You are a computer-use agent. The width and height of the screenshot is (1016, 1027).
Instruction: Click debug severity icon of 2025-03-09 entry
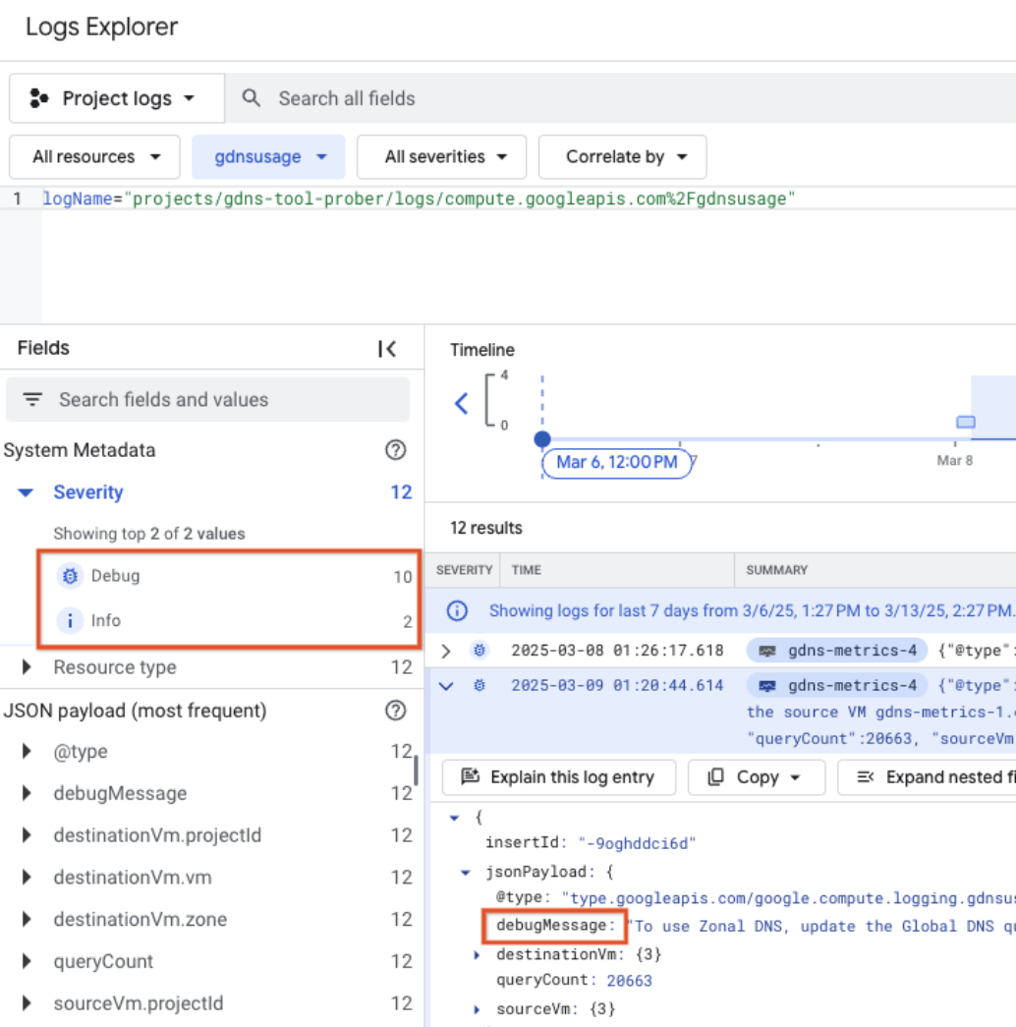[480, 686]
